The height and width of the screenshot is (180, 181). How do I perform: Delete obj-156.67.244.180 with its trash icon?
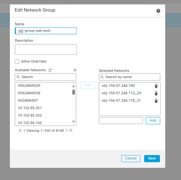point(156,86)
